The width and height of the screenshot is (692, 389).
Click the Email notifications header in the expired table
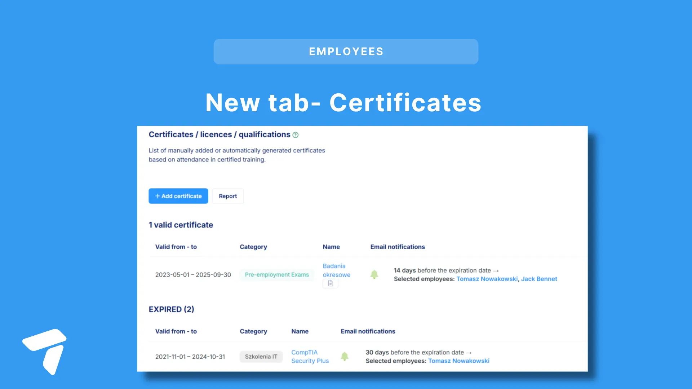pyautogui.click(x=368, y=331)
